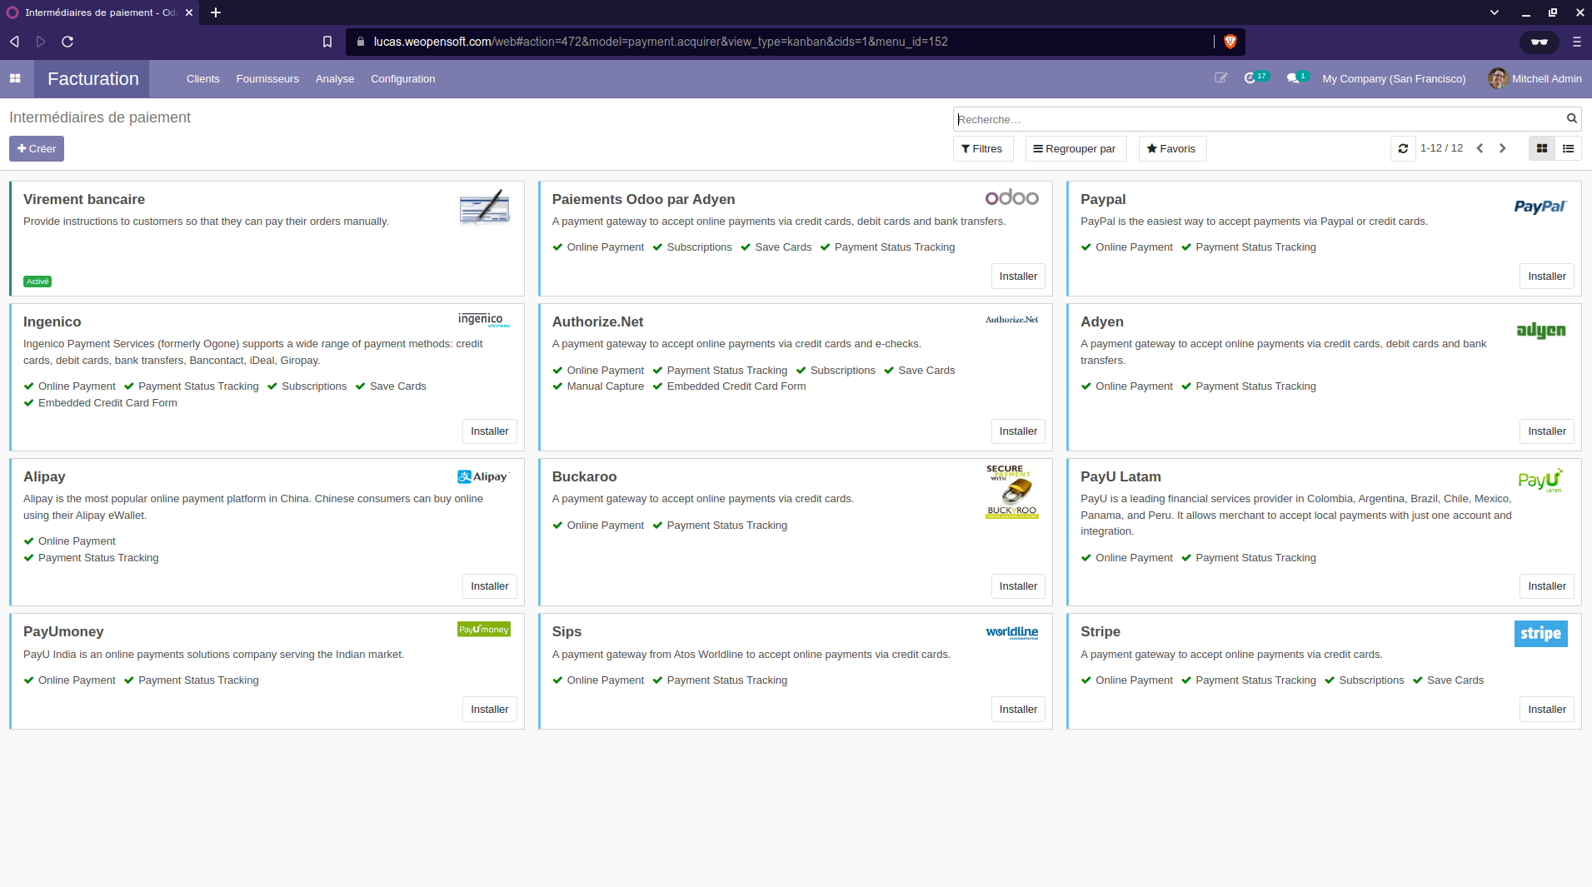
Task: Click the Ingenico logo
Action: [483, 320]
